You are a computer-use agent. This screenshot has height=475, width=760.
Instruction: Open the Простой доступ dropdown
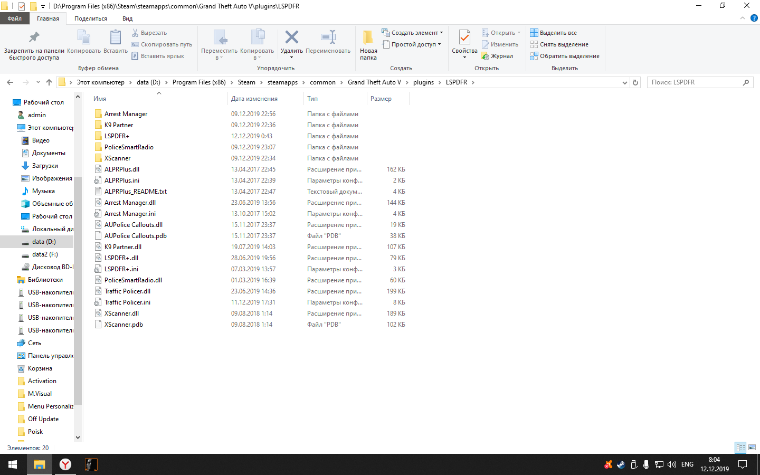click(411, 44)
